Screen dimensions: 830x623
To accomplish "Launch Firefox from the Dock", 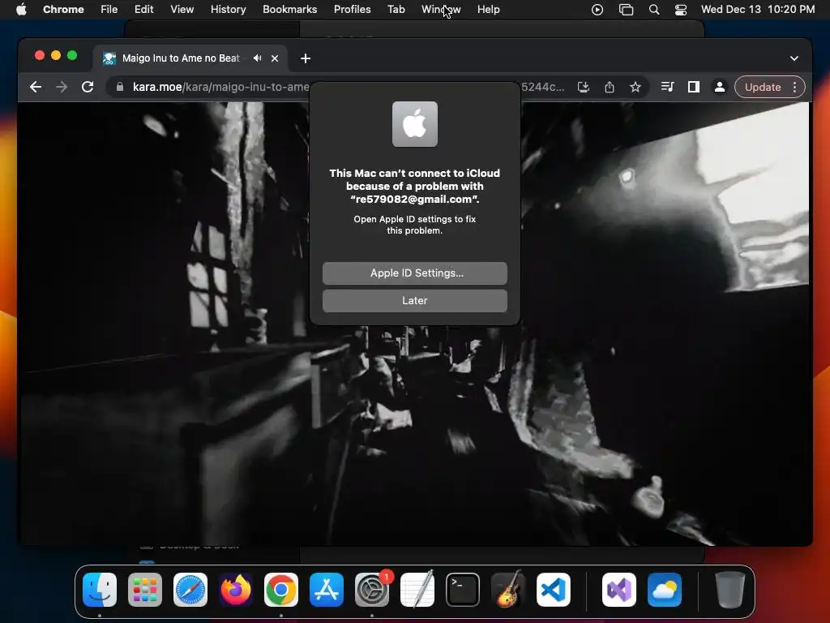I will click(236, 590).
